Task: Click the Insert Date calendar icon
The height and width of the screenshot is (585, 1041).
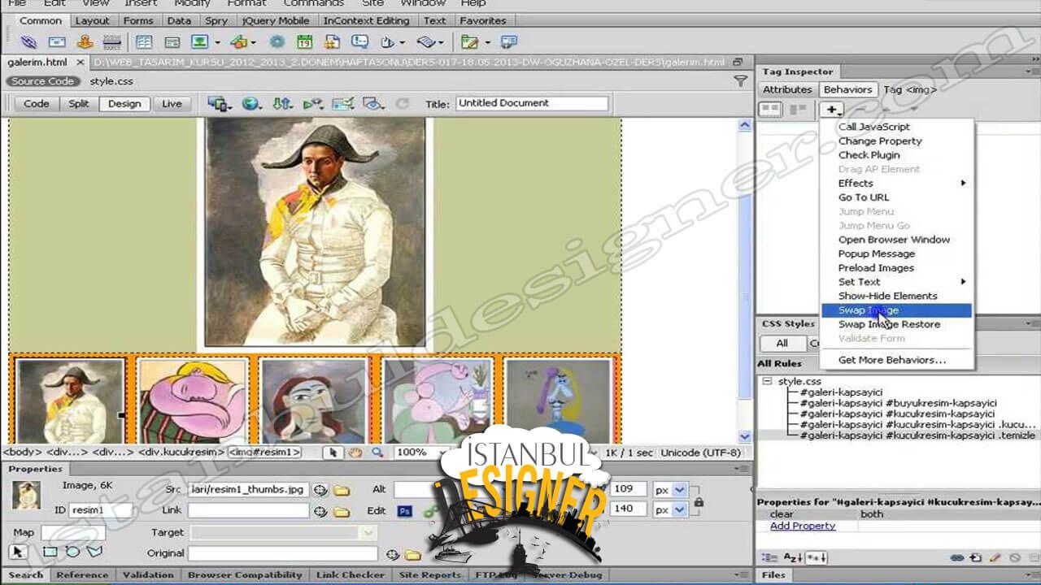Action: pos(304,41)
